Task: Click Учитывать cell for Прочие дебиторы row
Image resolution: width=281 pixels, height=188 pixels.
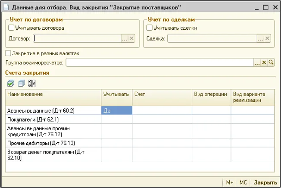Action: pos(117,143)
